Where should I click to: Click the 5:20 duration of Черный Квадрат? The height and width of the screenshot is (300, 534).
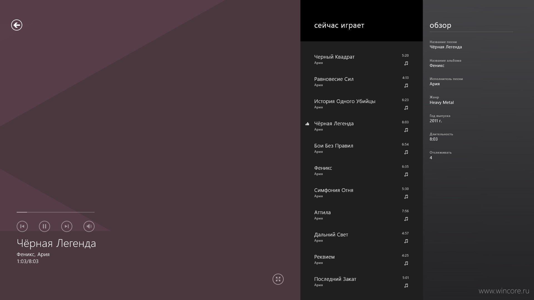coord(405,56)
